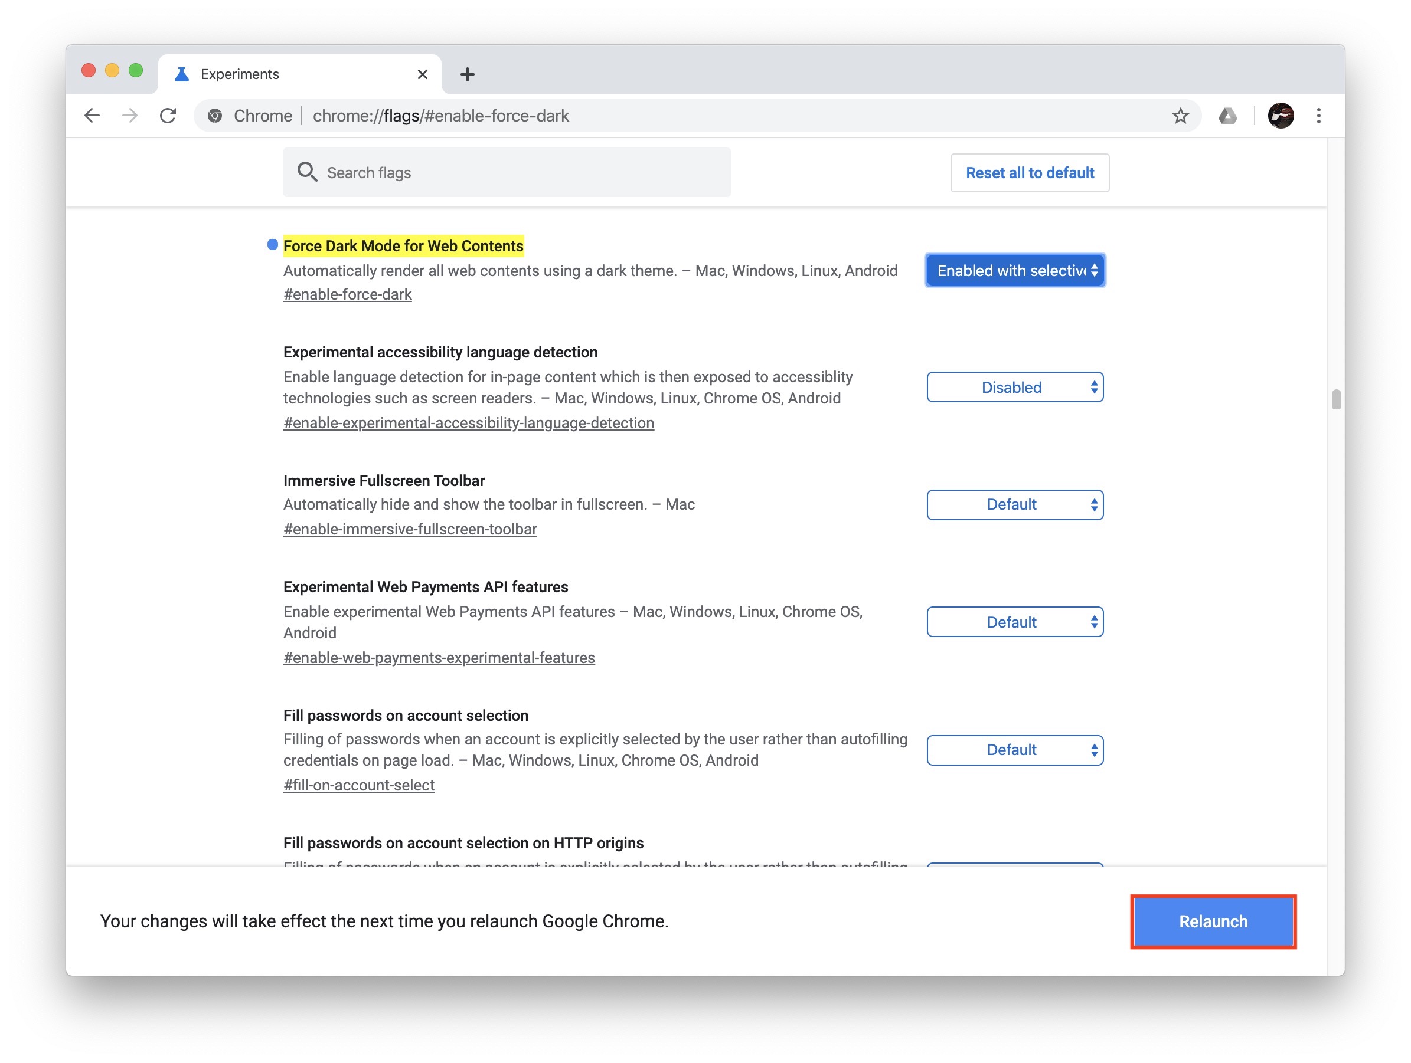Reload the current page

[168, 116]
